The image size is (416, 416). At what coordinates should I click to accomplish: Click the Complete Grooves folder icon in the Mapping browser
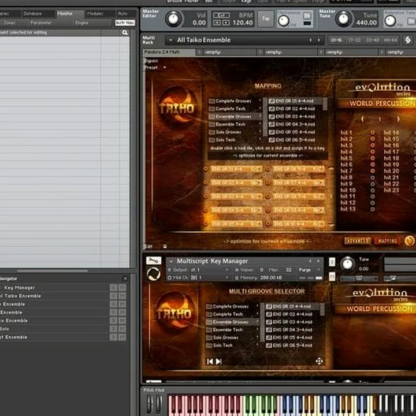coord(211,101)
